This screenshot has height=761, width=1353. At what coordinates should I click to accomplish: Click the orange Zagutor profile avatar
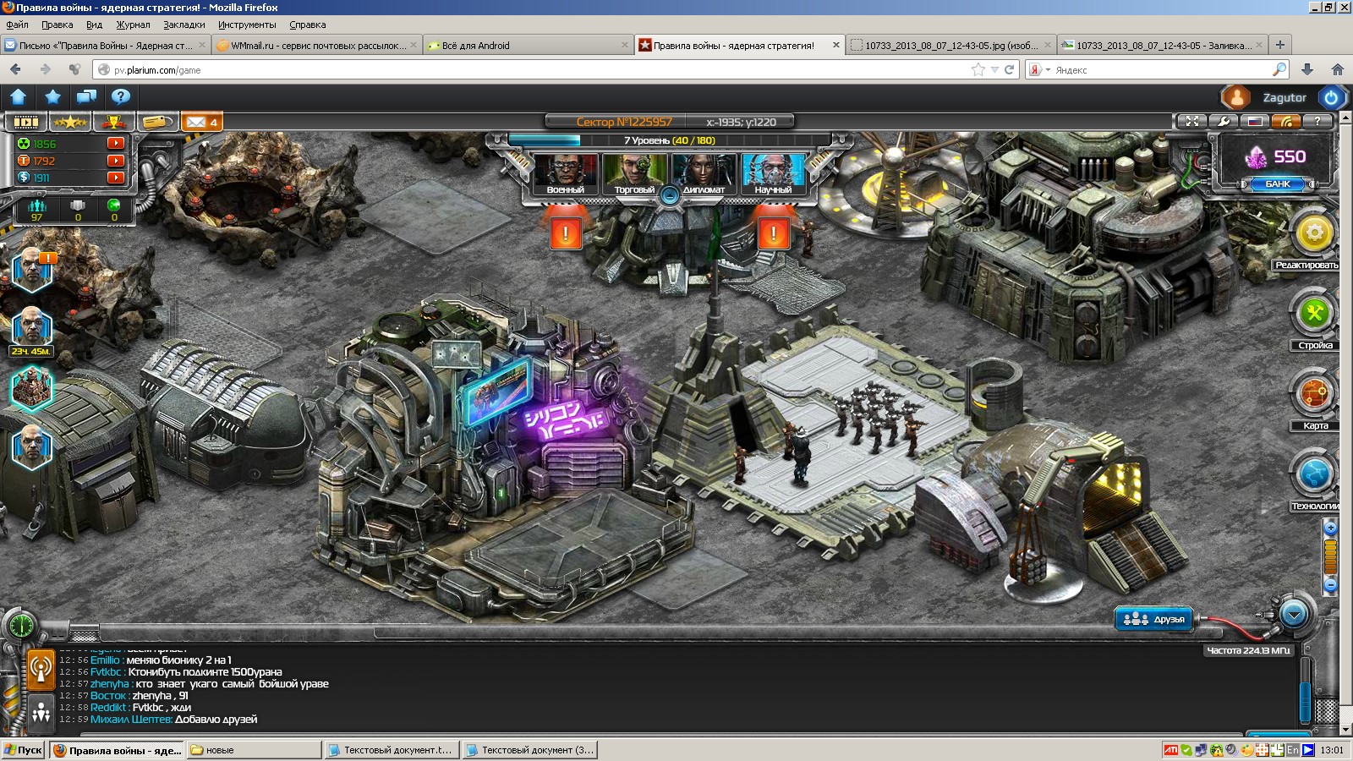coord(1235,97)
